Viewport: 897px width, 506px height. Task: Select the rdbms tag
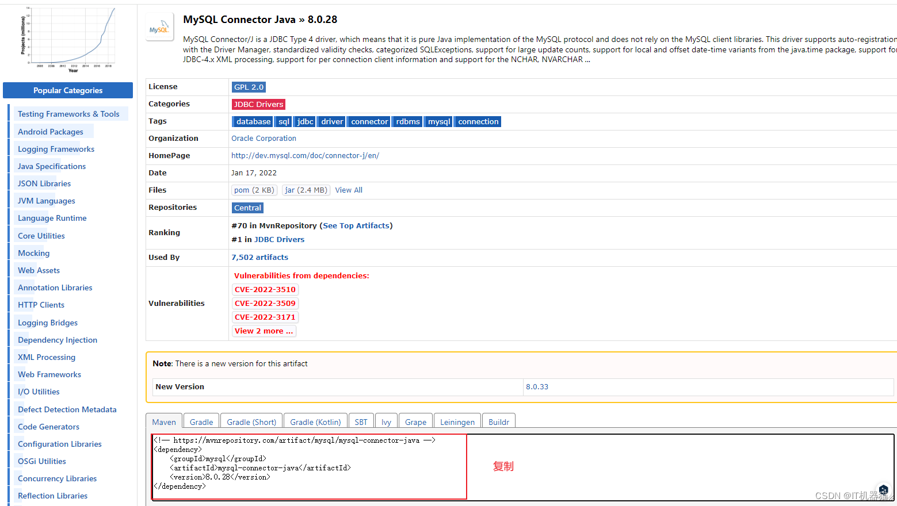tap(407, 121)
